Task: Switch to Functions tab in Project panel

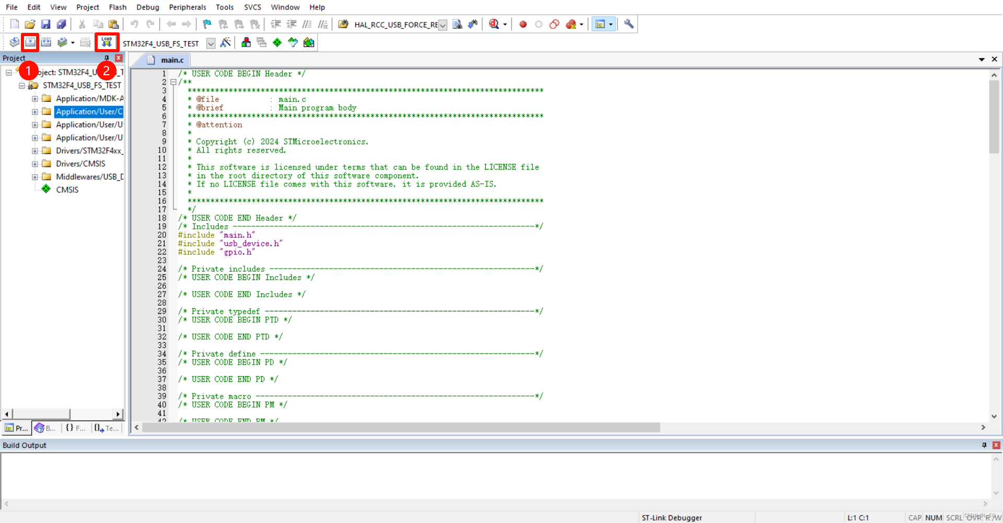Action: click(x=75, y=428)
